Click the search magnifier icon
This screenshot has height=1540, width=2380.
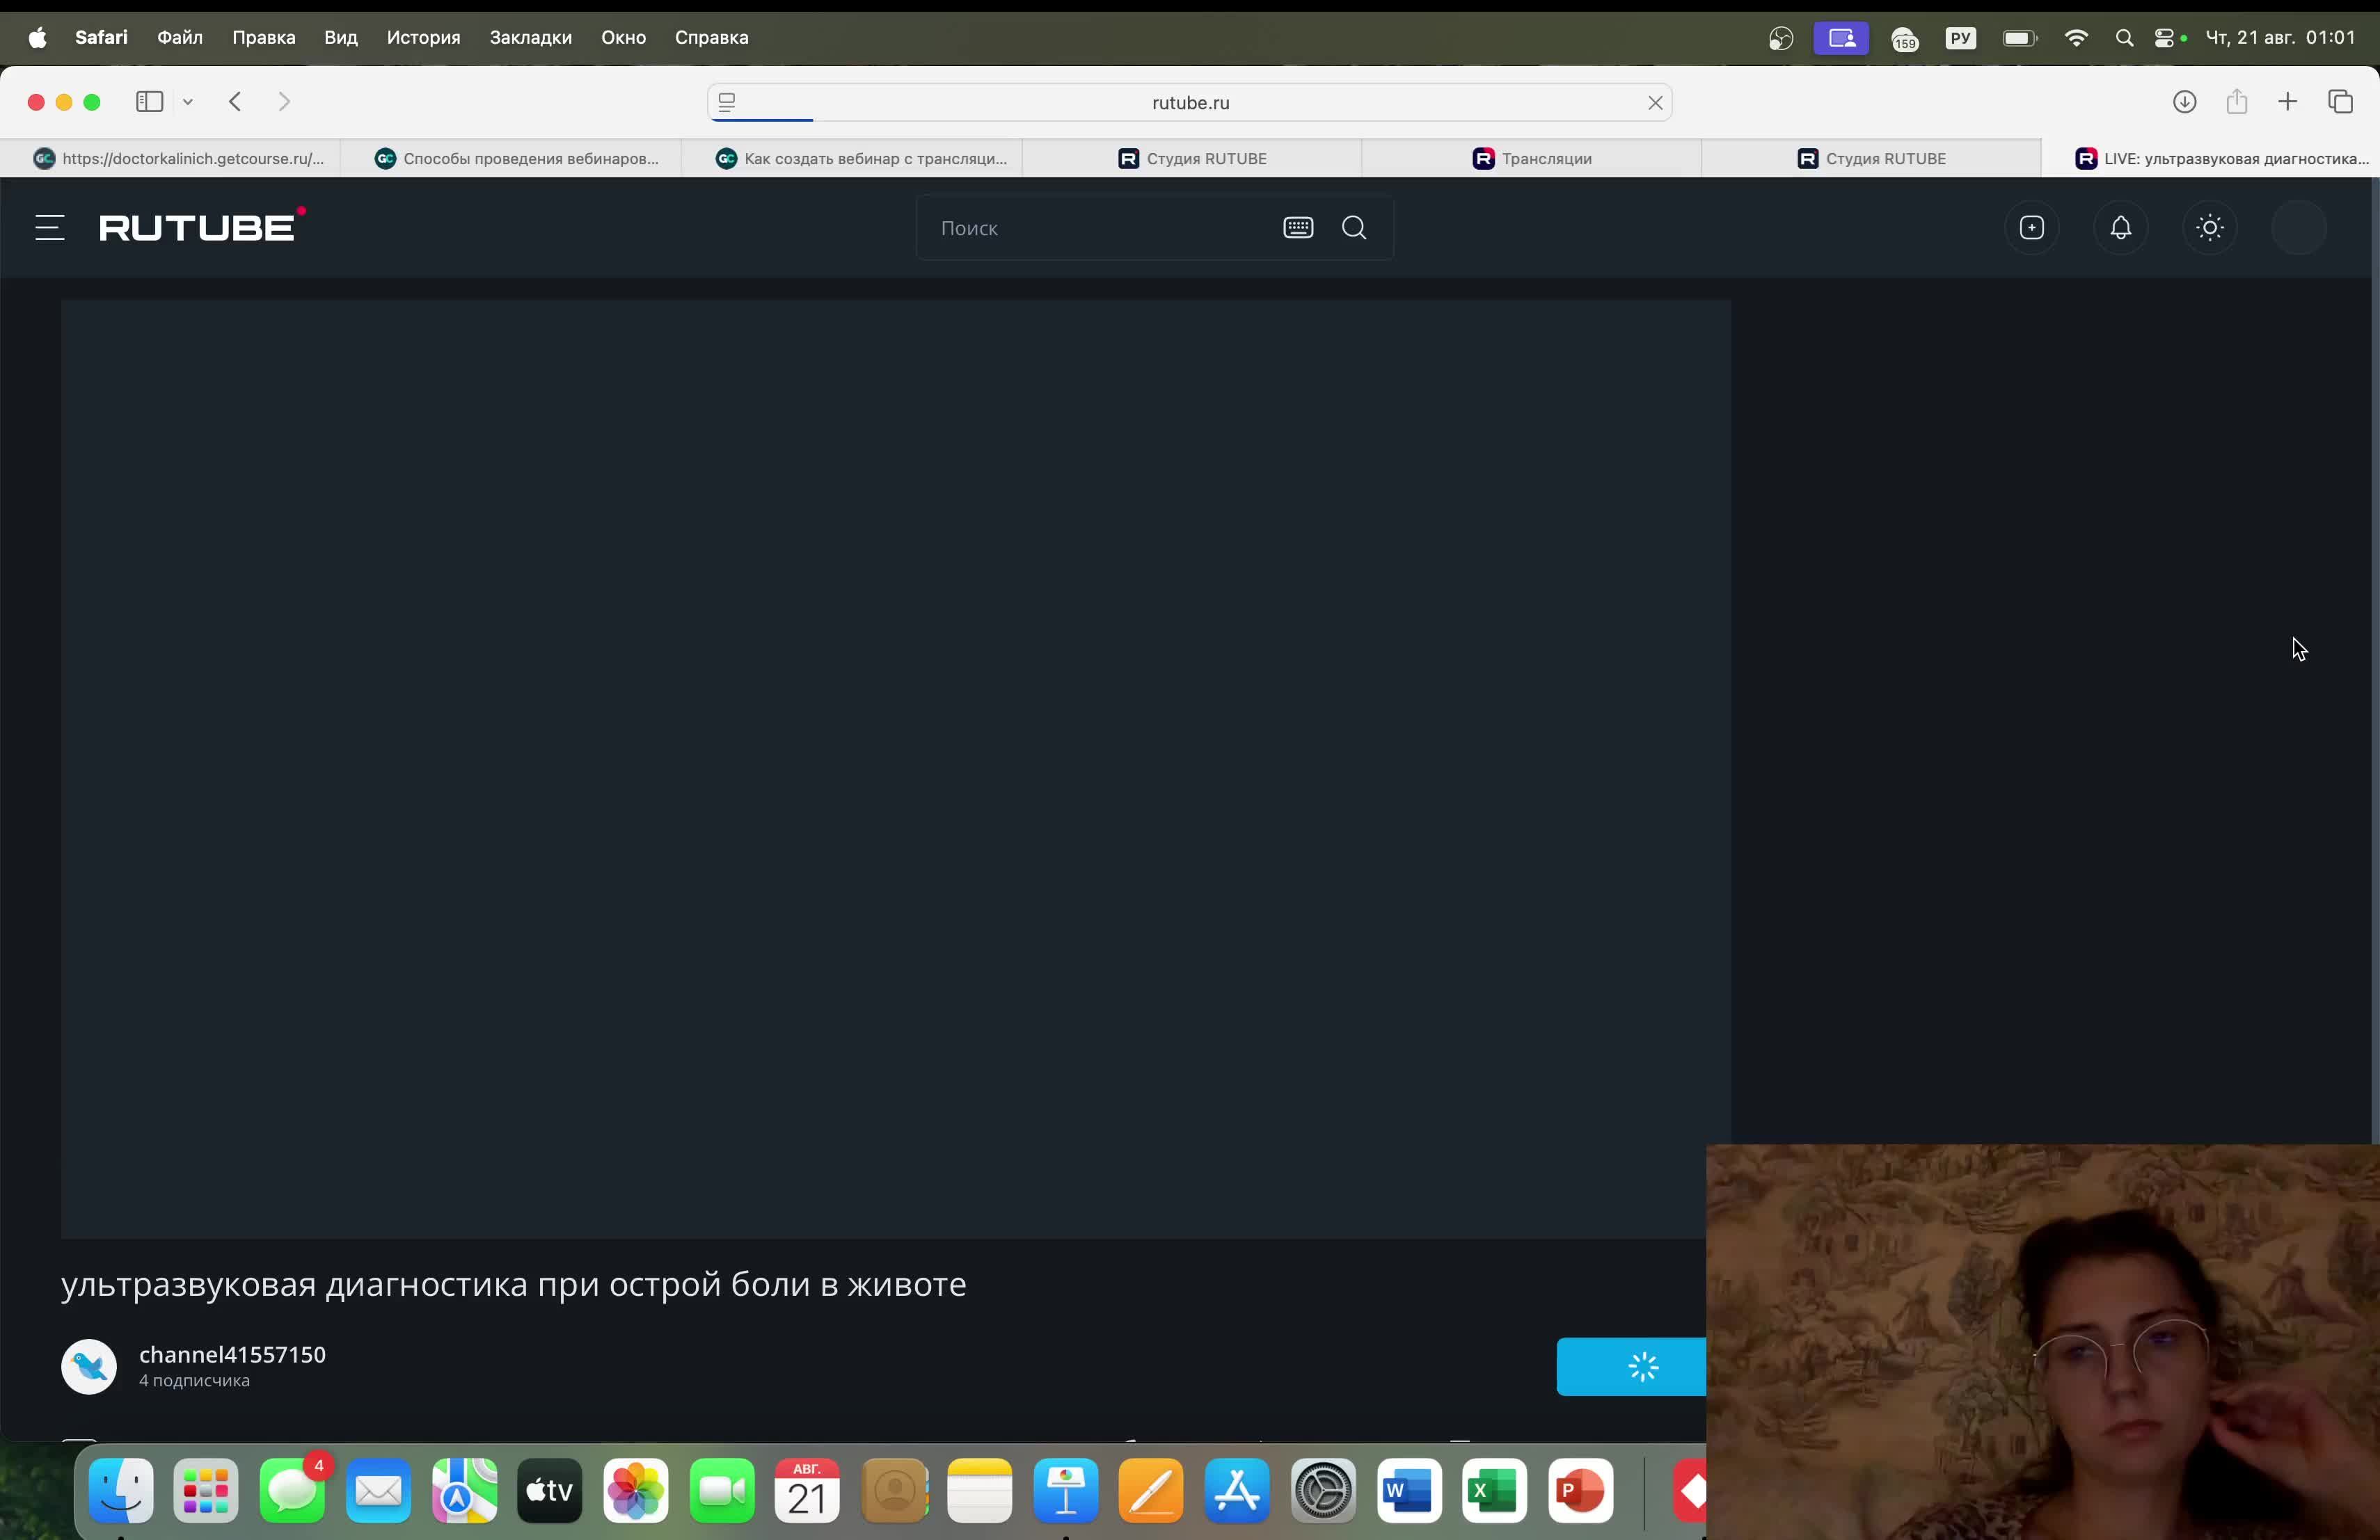[1354, 228]
